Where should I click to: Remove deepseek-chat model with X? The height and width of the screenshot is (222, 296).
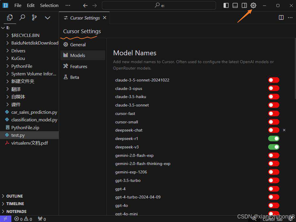coord(284,130)
